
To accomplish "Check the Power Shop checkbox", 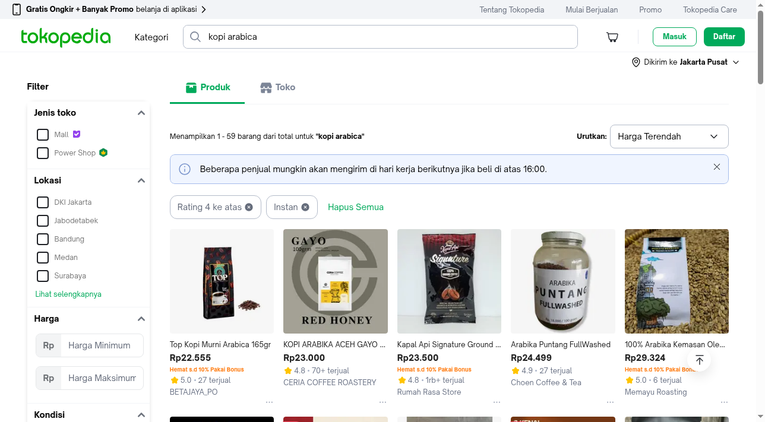I will coord(43,153).
